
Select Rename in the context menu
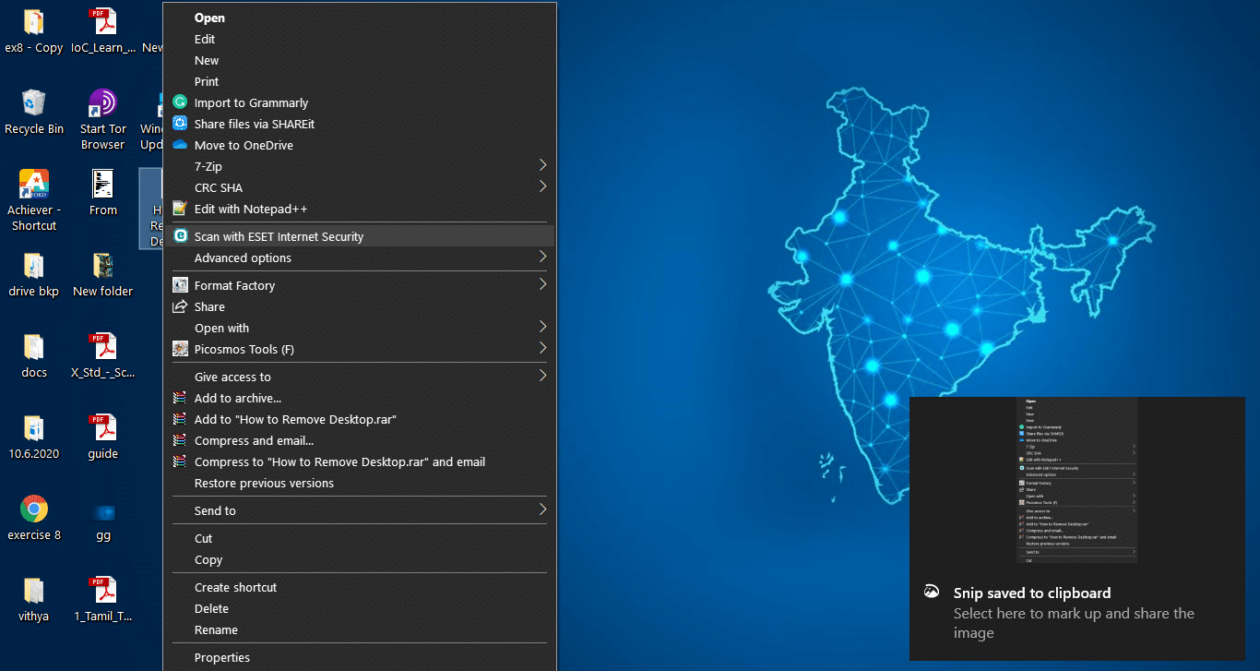point(216,629)
